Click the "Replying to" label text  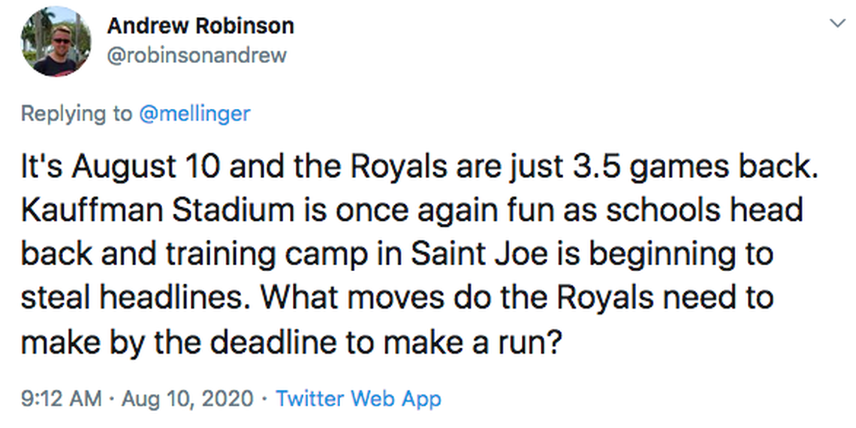76,113
